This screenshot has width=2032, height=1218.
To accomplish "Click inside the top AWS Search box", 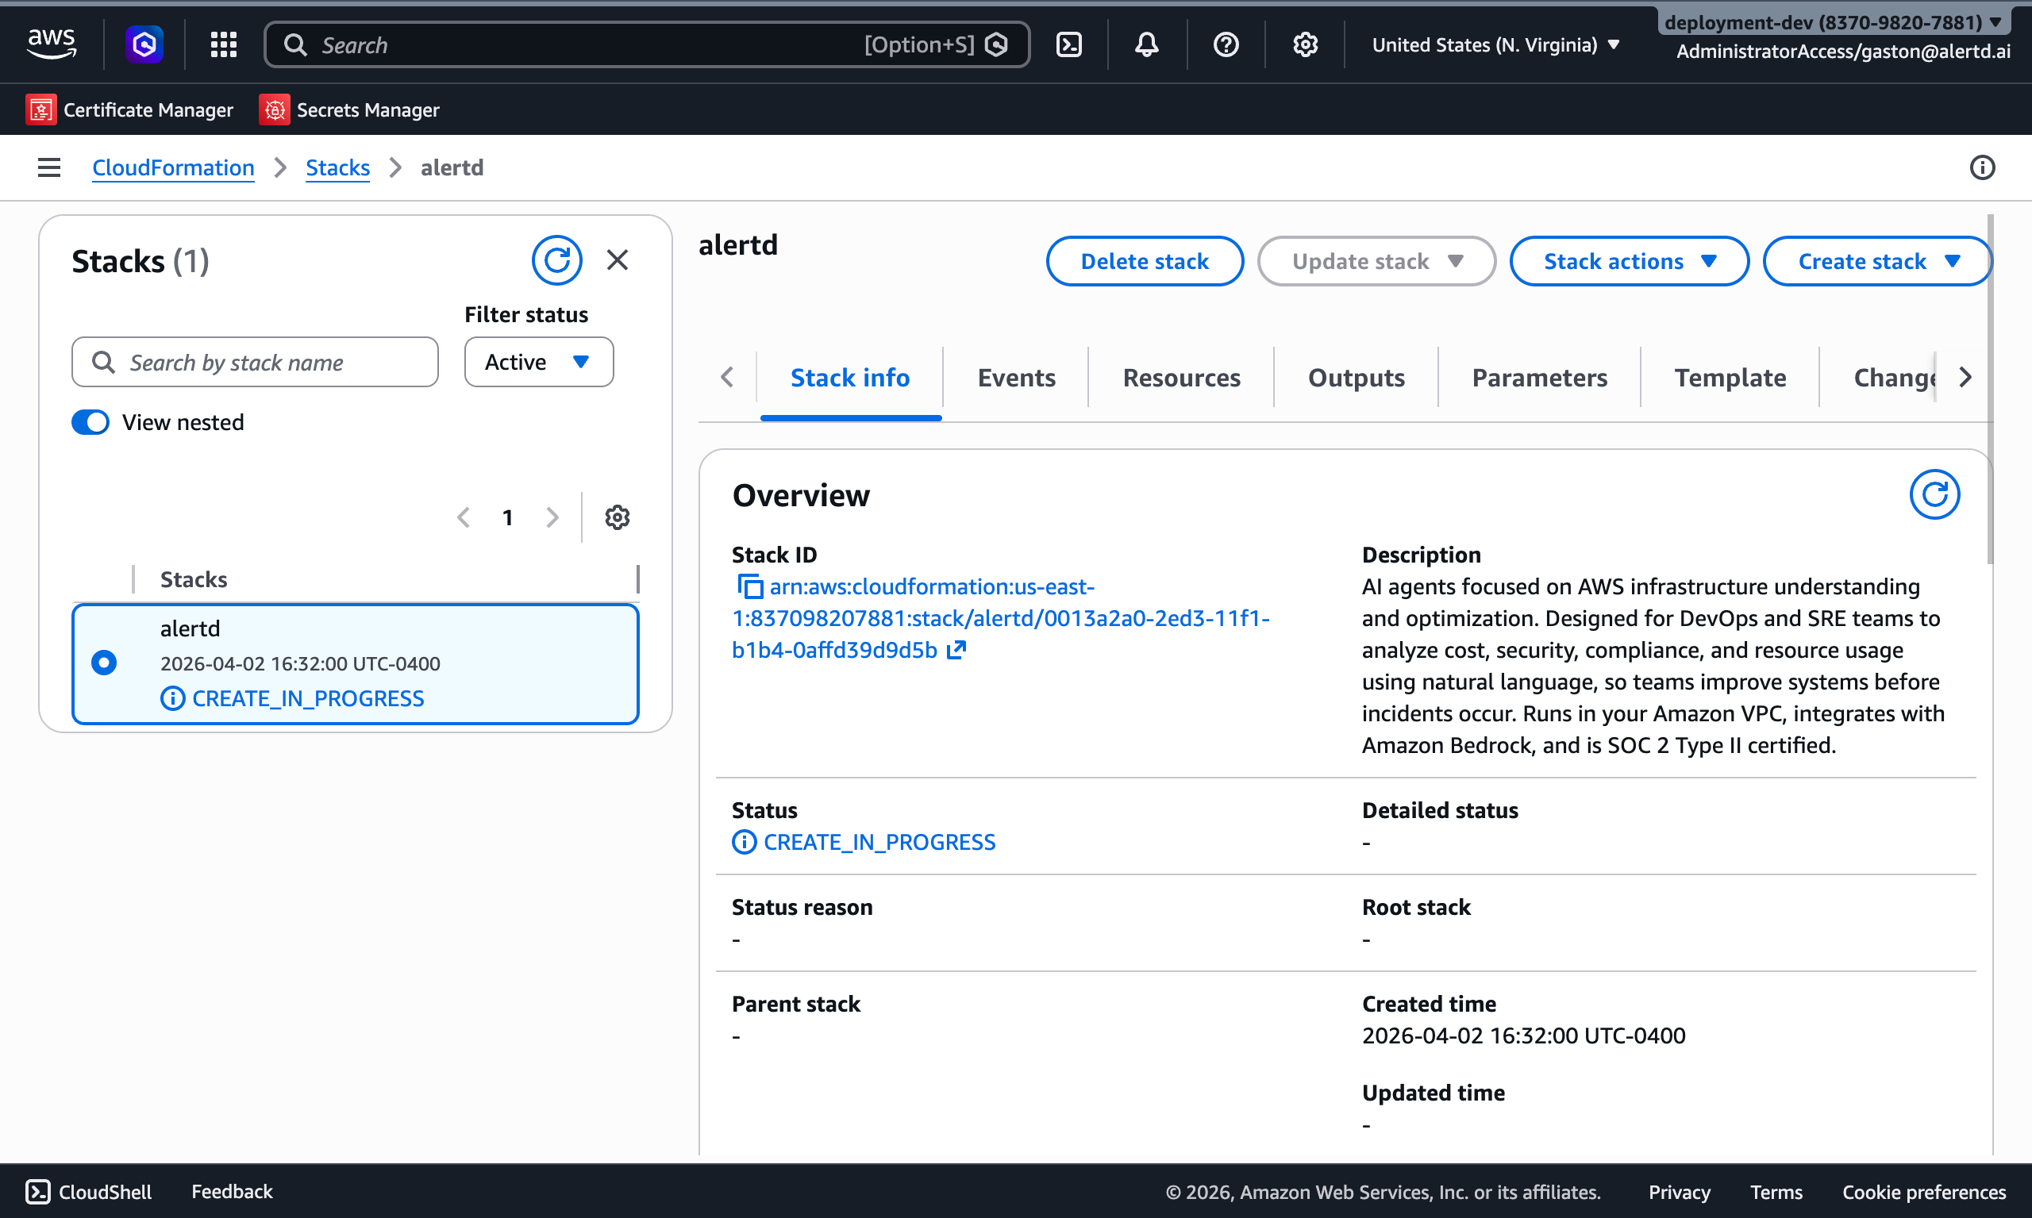I will (646, 44).
